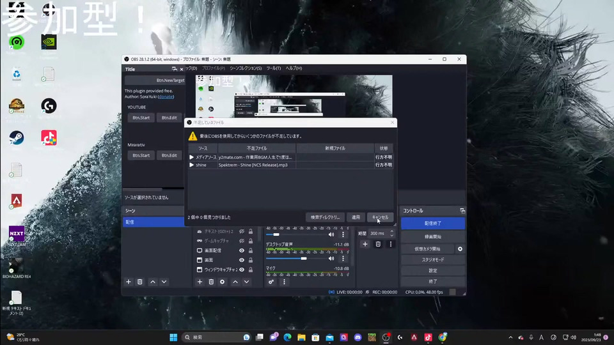Open Discord from the taskbar
The image size is (614, 345).
(358, 337)
